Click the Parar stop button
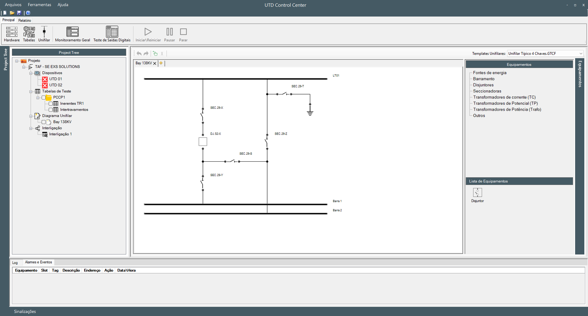The width and height of the screenshot is (588, 316). 183,34
